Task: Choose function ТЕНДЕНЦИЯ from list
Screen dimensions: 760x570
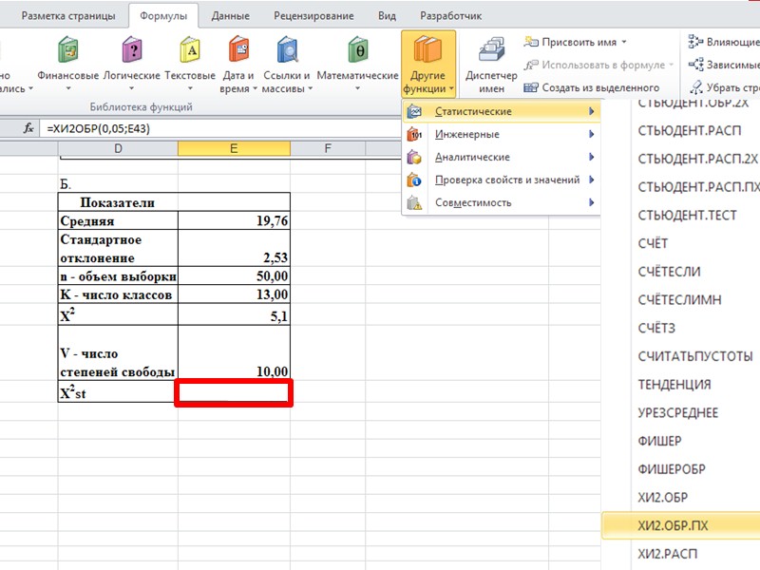Action: [674, 385]
